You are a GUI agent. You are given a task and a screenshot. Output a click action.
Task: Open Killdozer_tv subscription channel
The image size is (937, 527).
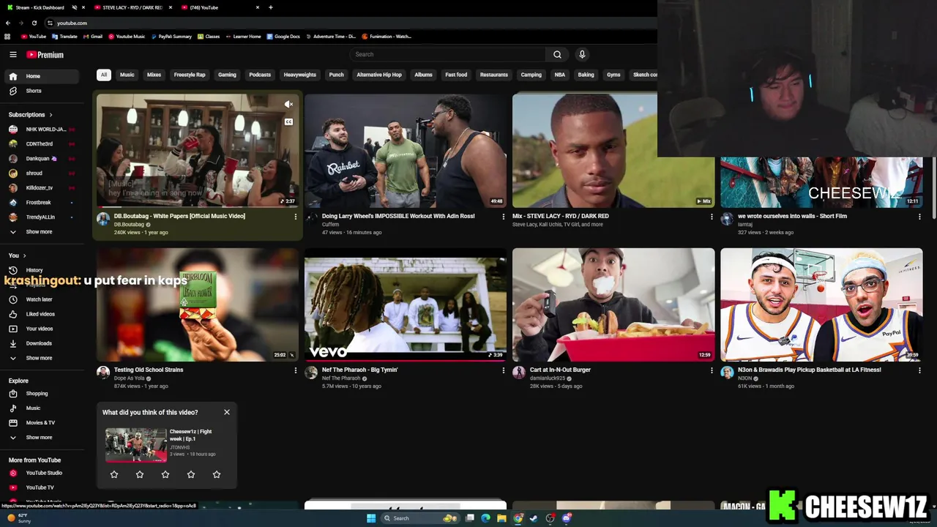pos(41,188)
